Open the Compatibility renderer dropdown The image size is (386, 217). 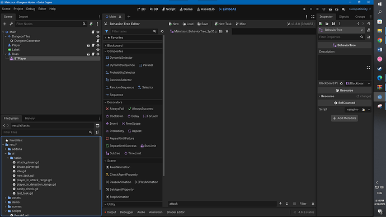pyautogui.click(x=360, y=9)
